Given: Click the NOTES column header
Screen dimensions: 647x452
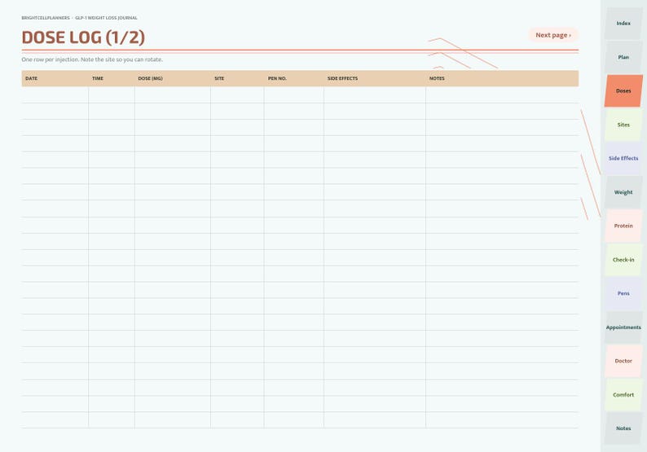Looking at the screenshot, I should tap(502, 78).
